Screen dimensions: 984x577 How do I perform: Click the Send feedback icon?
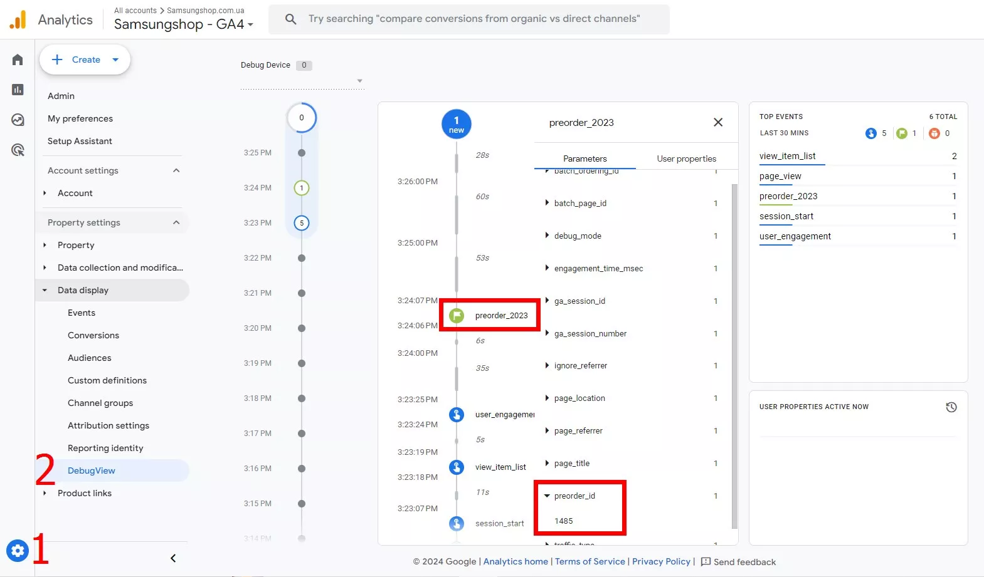(x=706, y=561)
